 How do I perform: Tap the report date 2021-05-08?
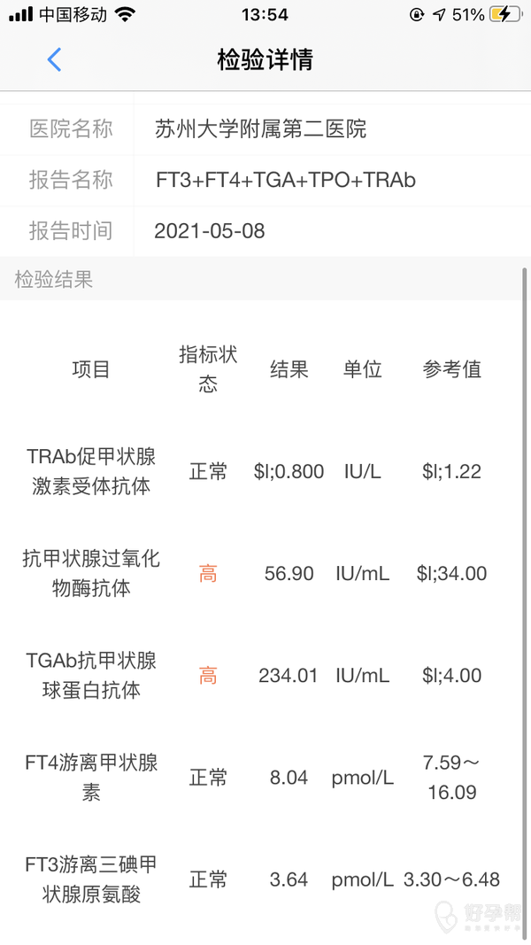click(x=209, y=231)
